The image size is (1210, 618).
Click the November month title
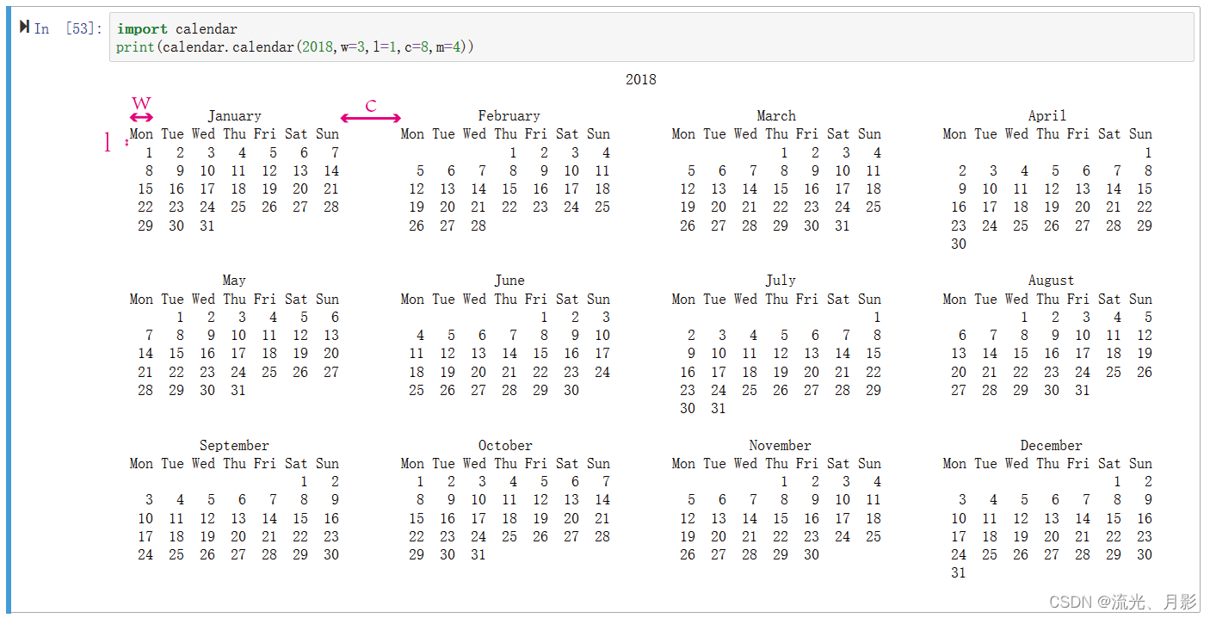[781, 445]
